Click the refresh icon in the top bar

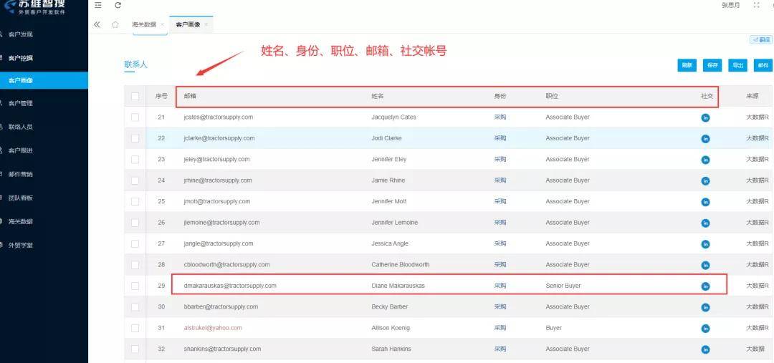tap(118, 6)
